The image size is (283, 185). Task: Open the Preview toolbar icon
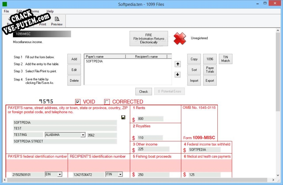[x=57, y=20]
